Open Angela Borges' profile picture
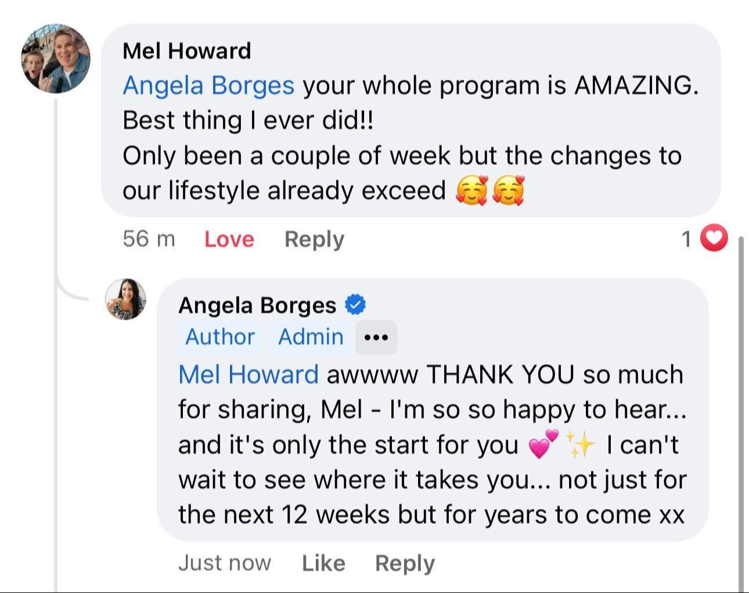This screenshot has width=749, height=593. click(125, 299)
